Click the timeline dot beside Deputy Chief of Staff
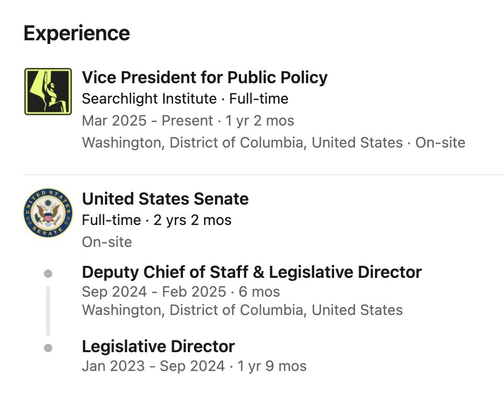This screenshot has width=504, height=405. pos(48,274)
